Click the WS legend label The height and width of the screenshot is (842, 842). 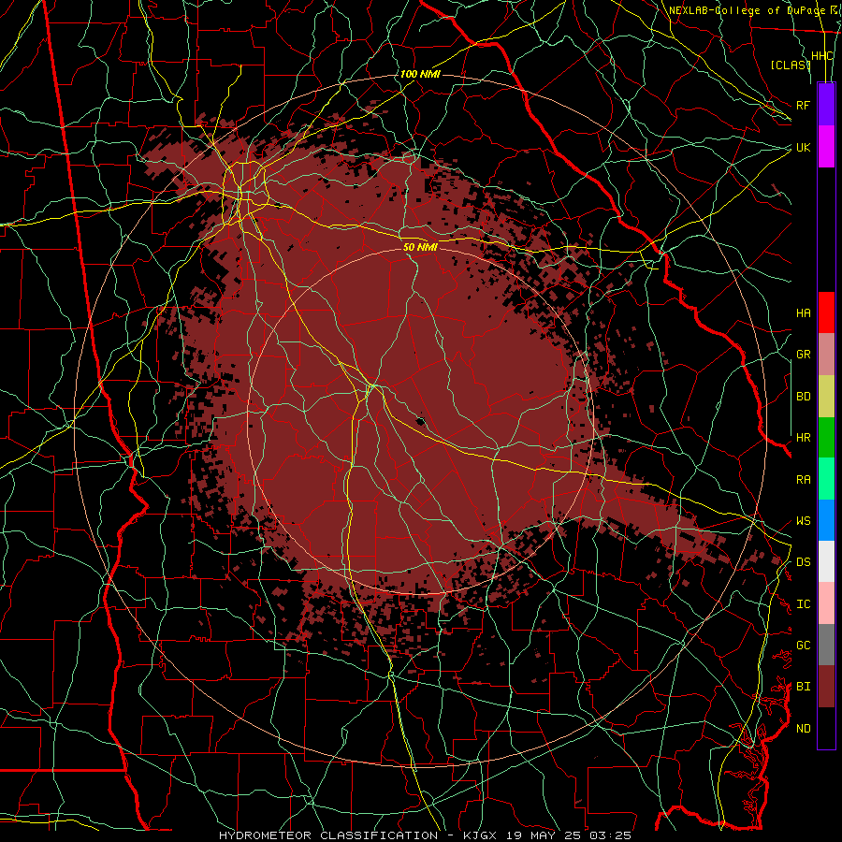pyautogui.click(x=803, y=520)
